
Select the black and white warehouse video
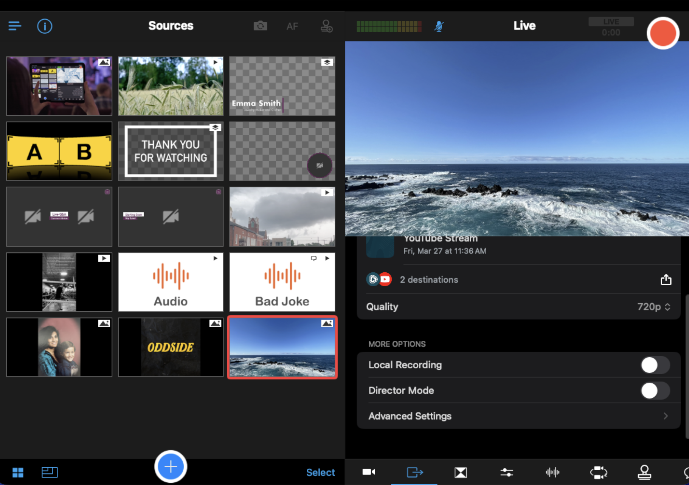click(x=59, y=282)
